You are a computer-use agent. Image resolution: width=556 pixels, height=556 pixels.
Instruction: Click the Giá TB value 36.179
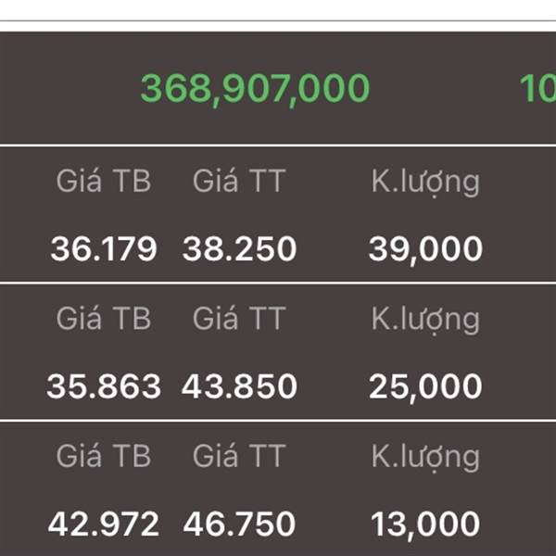[104, 248]
